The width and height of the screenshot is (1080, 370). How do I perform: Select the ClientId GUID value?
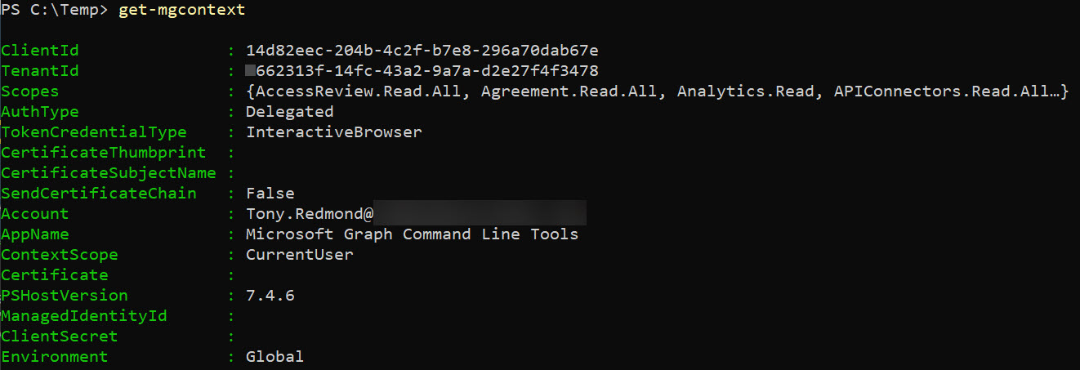pos(422,51)
